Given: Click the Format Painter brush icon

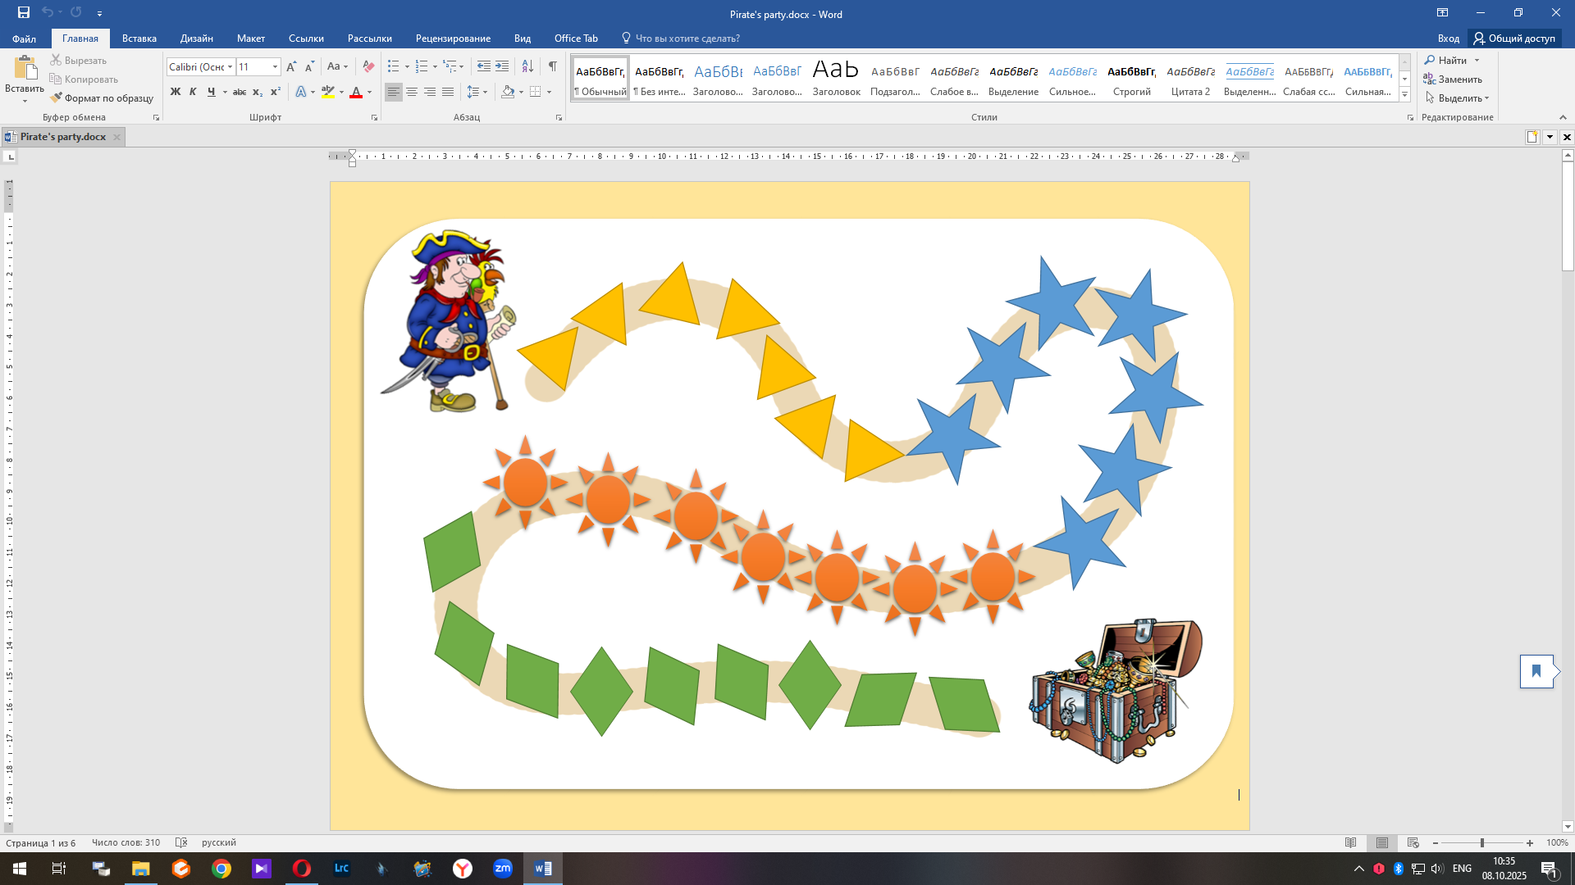Looking at the screenshot, I should (x=56, y=98).
